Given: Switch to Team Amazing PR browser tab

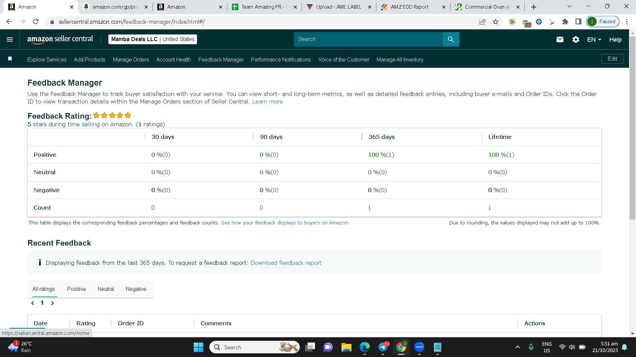Looking at the screenshot, I should [x=264, y=7].
